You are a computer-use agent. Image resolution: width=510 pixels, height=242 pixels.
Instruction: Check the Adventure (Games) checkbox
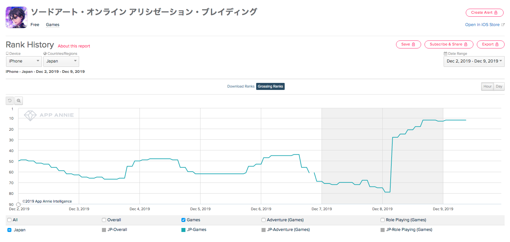pos(264,220)
